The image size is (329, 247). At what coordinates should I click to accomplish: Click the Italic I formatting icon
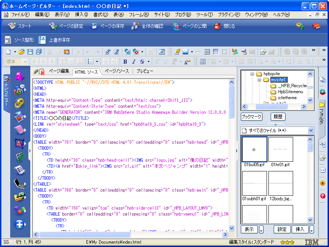[134, 61]
